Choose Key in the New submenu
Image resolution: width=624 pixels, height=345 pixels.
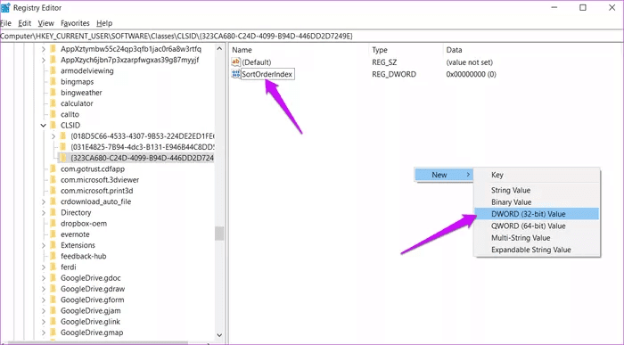[536, 175]
